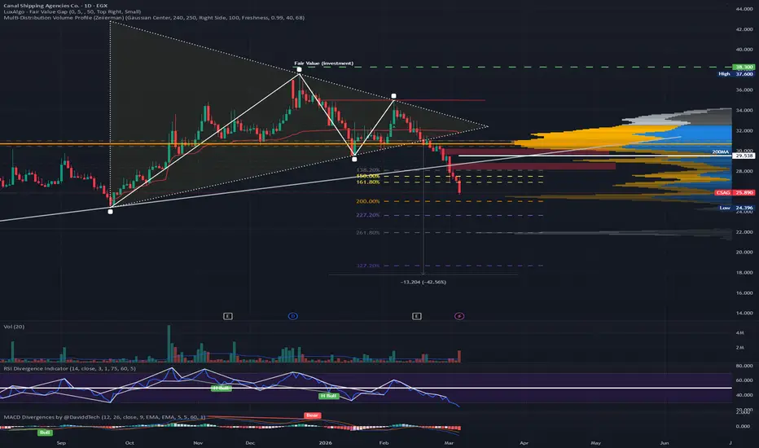
Task: Click the 'Sep' label on the time axis
Action: (61, 442)
